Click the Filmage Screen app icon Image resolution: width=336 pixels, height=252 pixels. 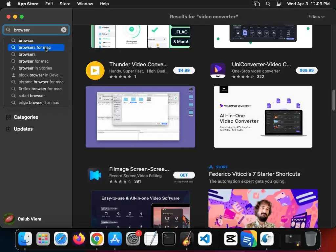point(95,175)
